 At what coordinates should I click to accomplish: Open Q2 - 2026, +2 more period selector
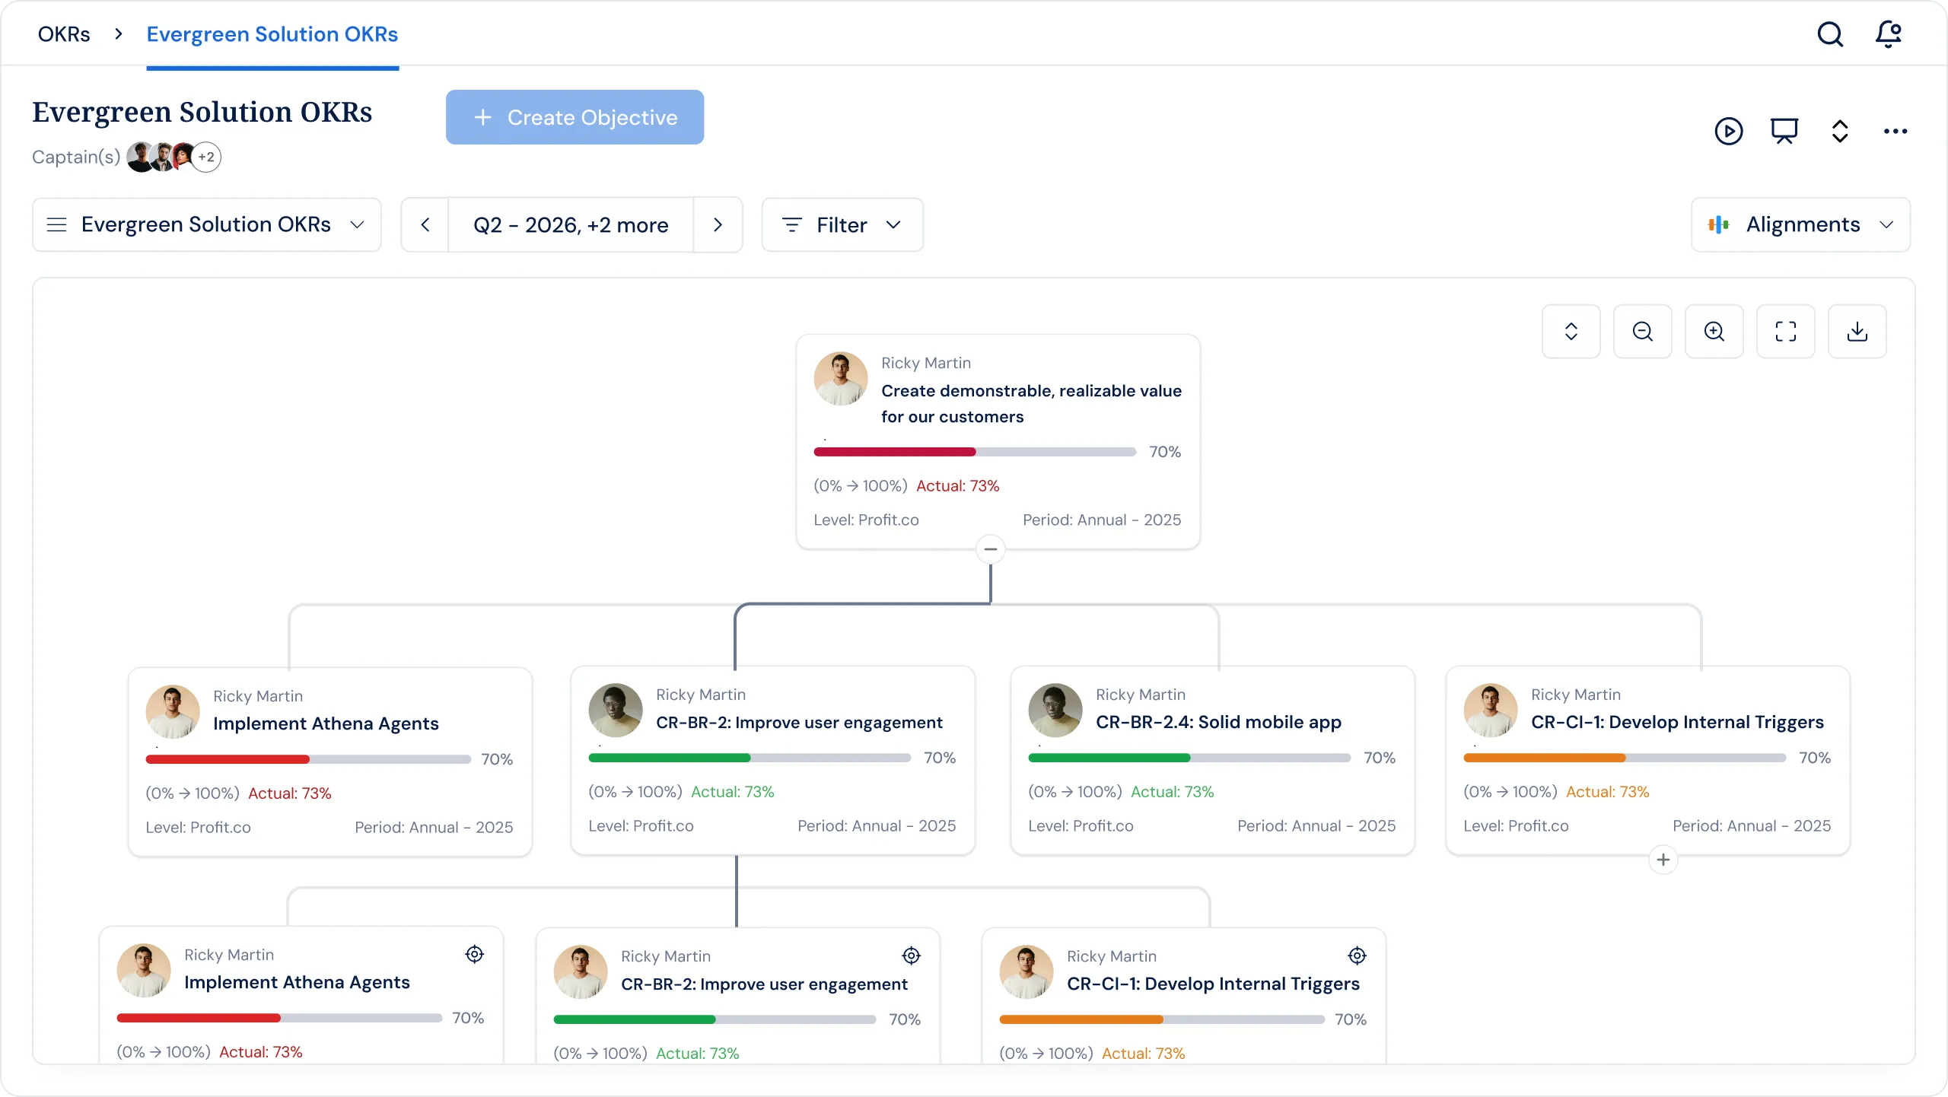coord(571,225)
